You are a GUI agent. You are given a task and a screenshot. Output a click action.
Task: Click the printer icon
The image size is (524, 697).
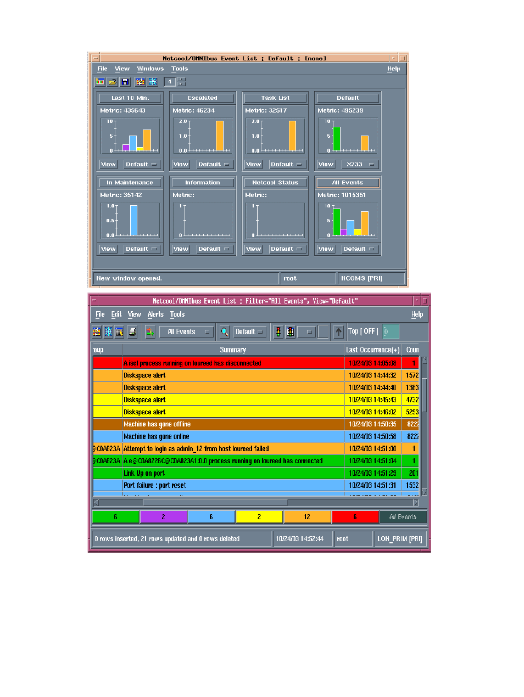[x=133, y=331]
